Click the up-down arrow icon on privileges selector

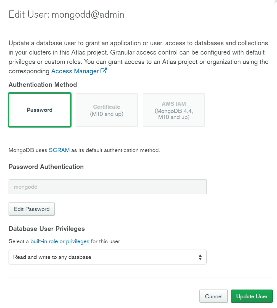(x=200, y=257)
